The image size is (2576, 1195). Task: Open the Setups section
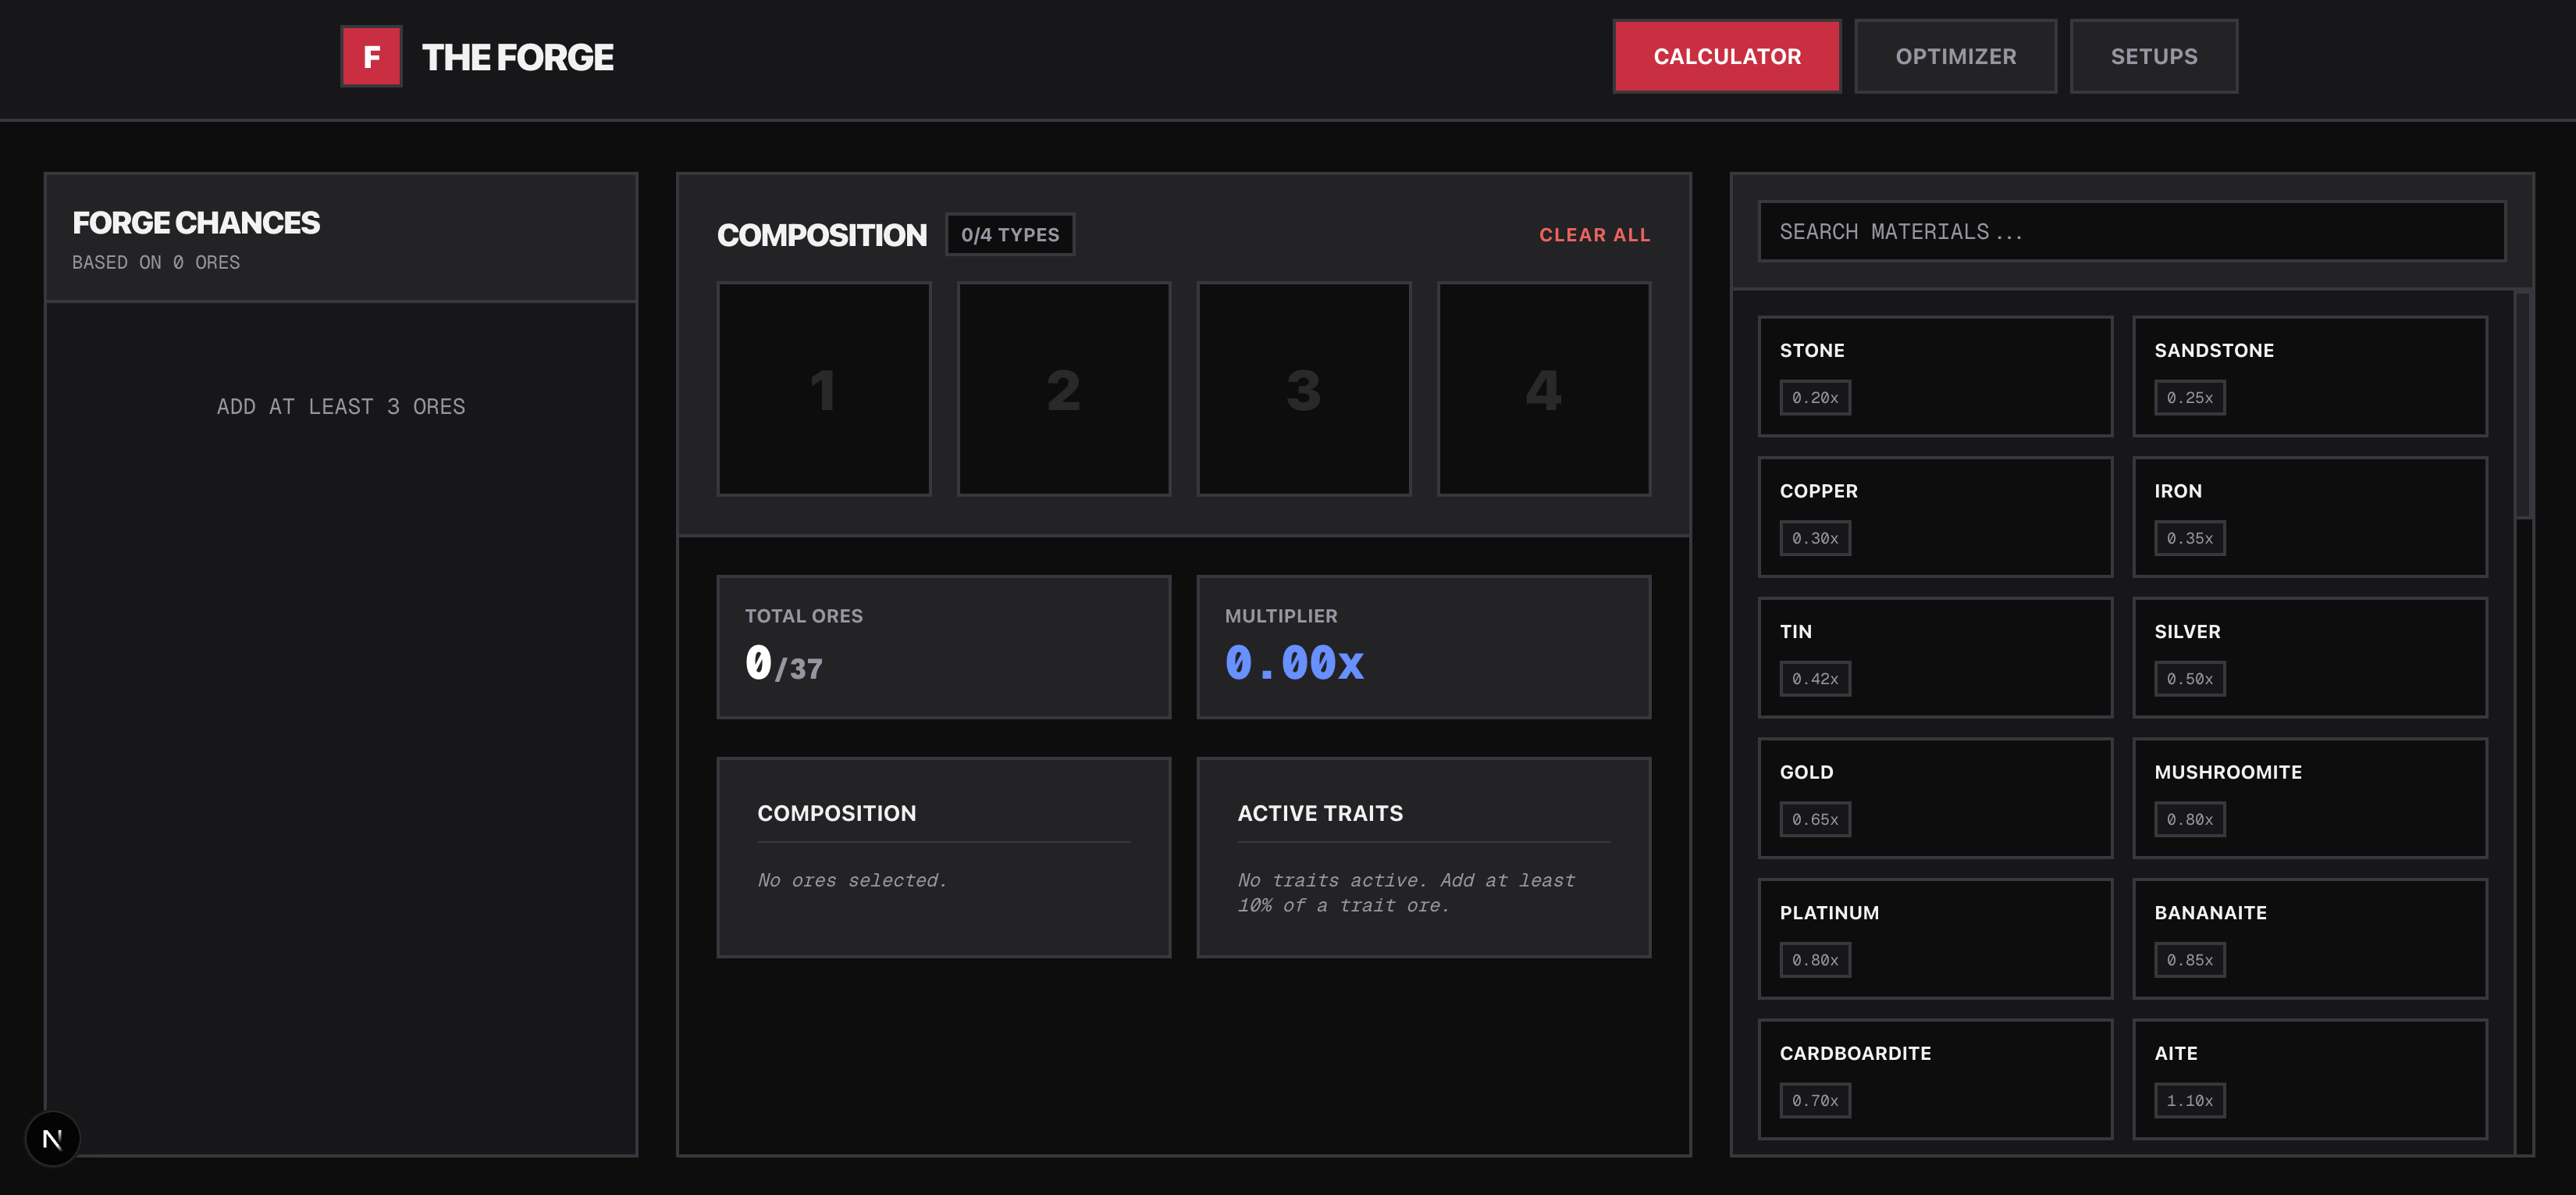point(2154,56)
